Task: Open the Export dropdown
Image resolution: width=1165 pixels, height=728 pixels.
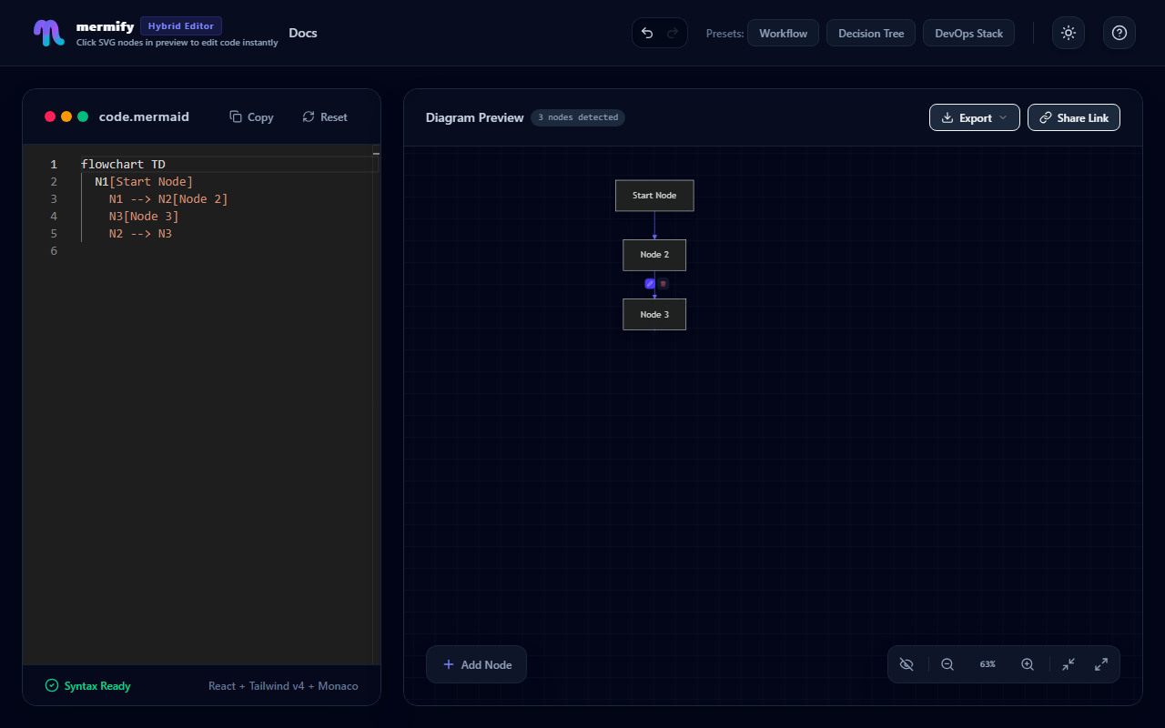Action: 975,117
